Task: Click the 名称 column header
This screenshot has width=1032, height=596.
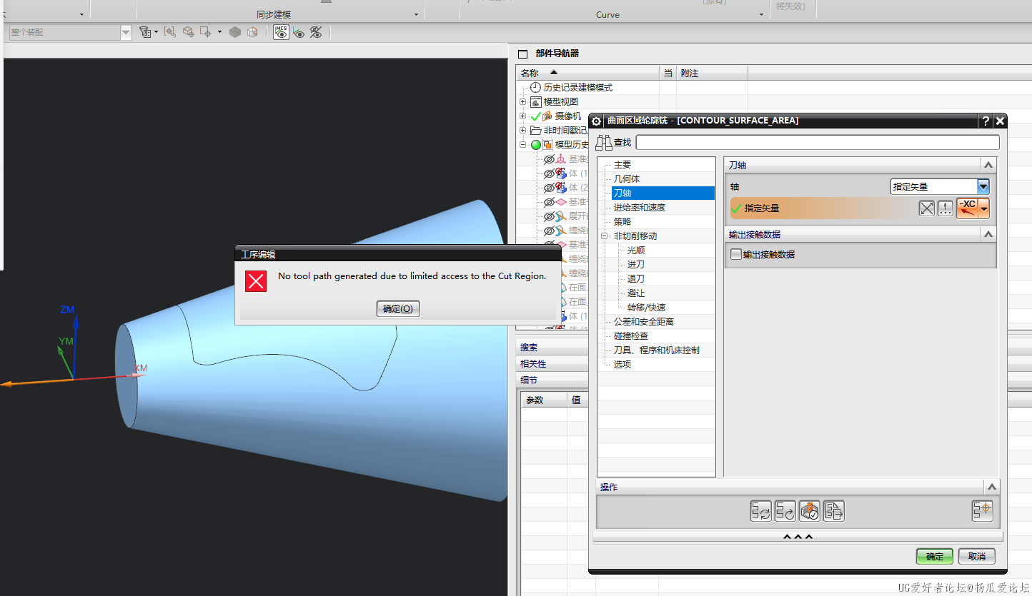Action: click(587, 73)
